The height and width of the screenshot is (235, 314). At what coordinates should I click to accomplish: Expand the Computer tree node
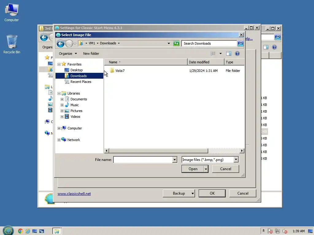[59, 128]
